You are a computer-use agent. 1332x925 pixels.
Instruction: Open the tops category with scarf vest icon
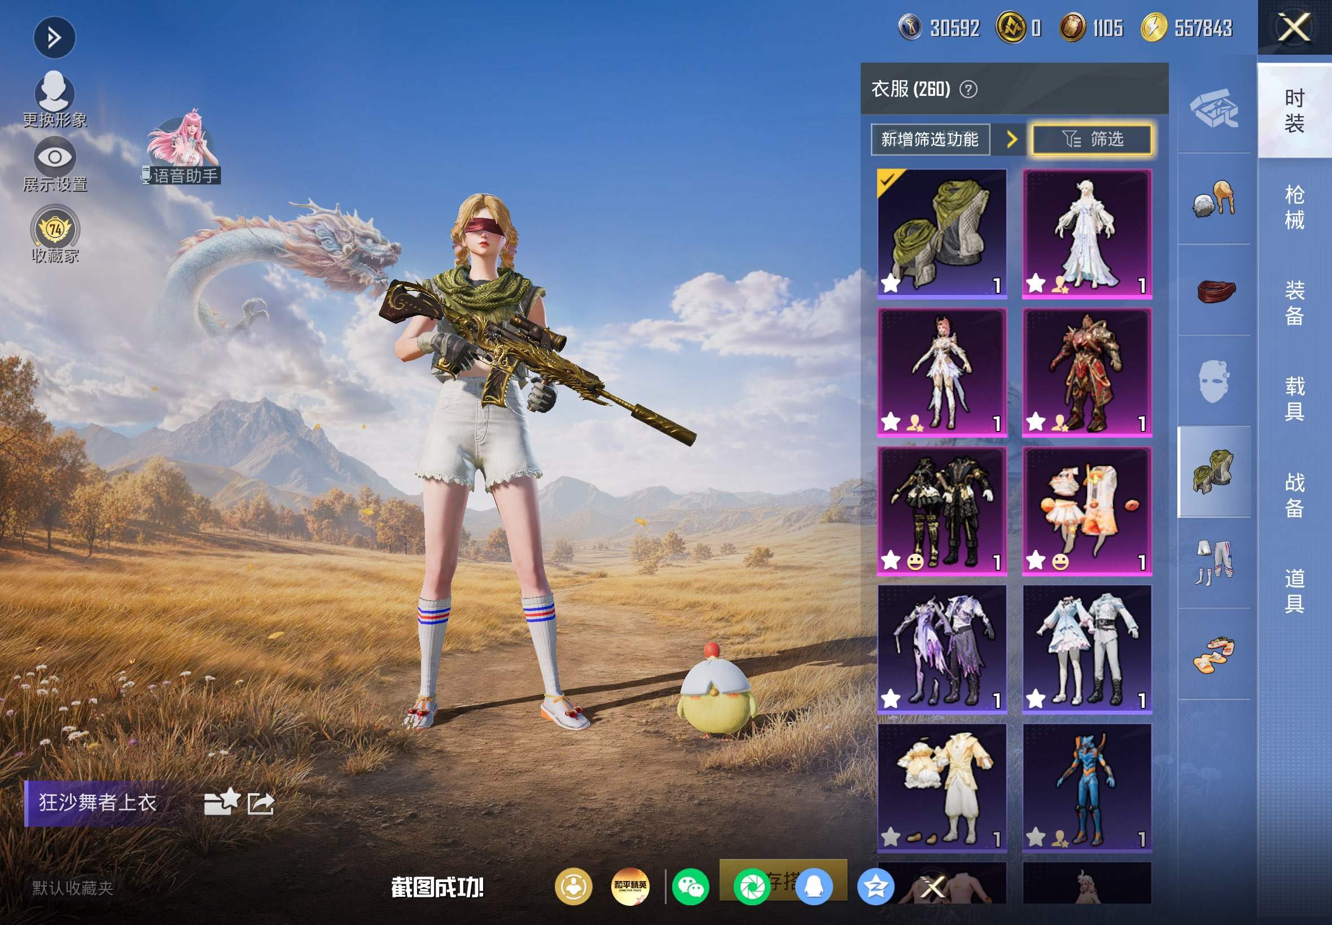(x=1213, y=472)
